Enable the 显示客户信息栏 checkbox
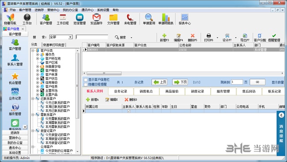This screenshot has width=287, height=162. [x=86, y=80]
